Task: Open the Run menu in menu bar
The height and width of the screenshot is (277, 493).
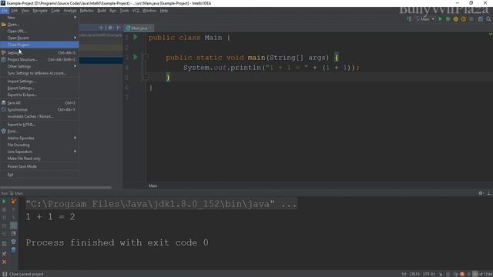Action: [112, 11]
